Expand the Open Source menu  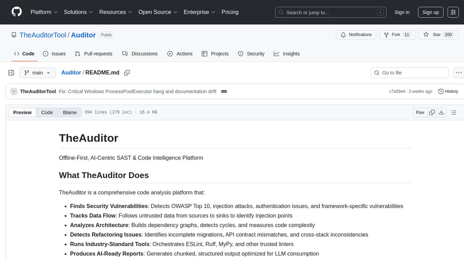tap(157, 12)
